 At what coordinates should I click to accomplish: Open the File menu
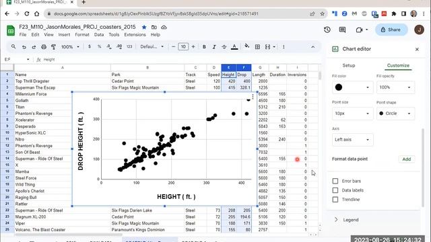[x=23, y=35]
